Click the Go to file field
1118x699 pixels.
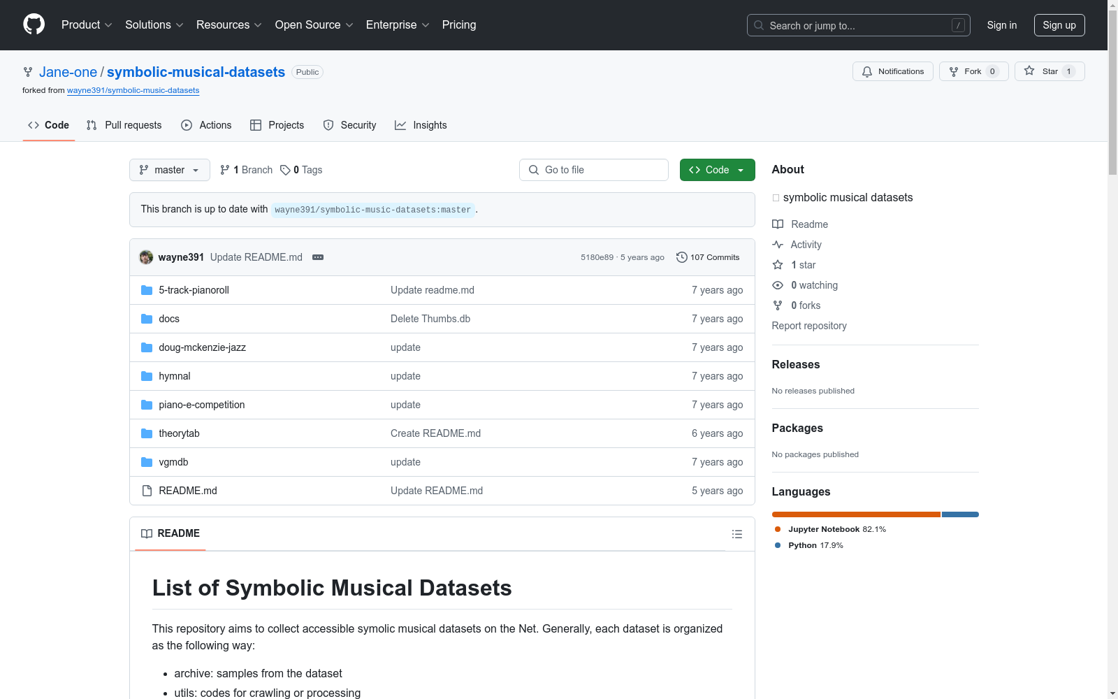594,170
